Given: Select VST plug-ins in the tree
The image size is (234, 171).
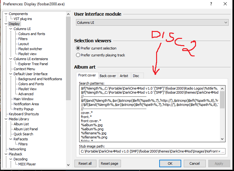Looking at the screenshot, I should point(23,19).
